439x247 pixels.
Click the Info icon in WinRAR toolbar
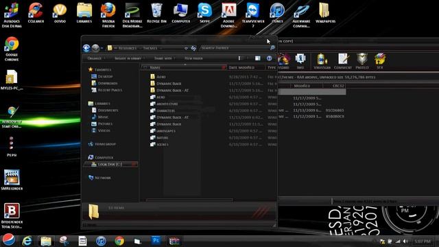pos(300,61)
